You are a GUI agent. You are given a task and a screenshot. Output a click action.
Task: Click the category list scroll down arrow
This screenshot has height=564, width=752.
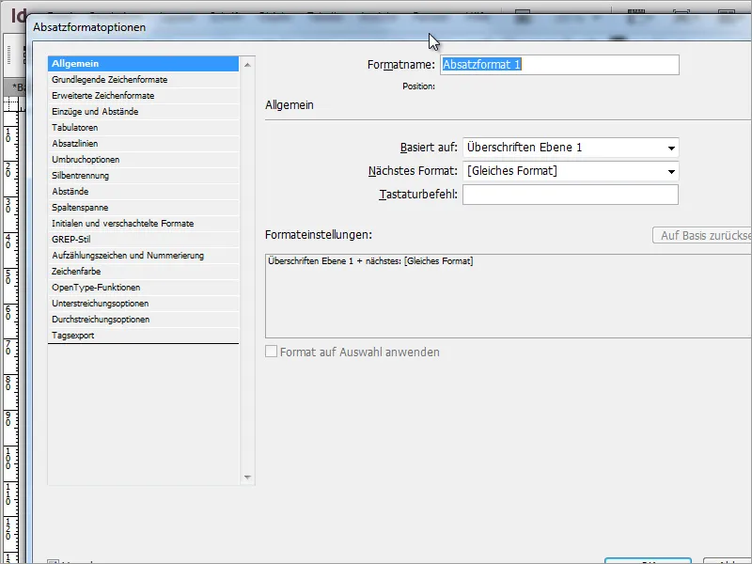click(x=247, y=478)
